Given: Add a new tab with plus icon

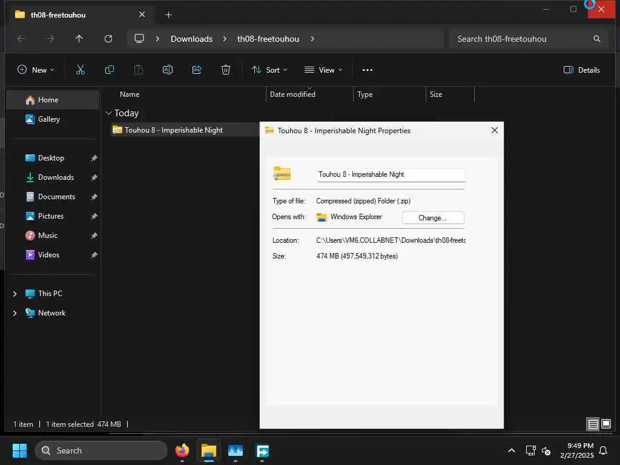Looking at the screenshot, I should 168,15.
